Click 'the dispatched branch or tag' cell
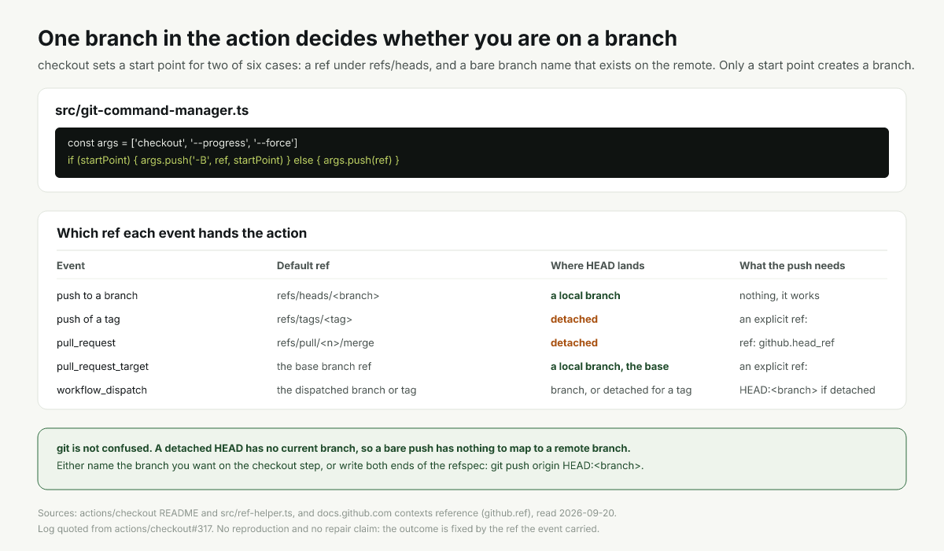Viewport: 944px width, 551px height. click(x=346, y=390)
